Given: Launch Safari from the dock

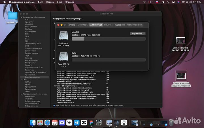Looking at the screenshot, I should pos(47,123).
